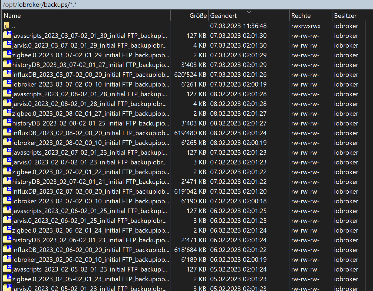Sort files by the Name column header
This screenshot has height=291, width=373.
[x=86, y=16]
